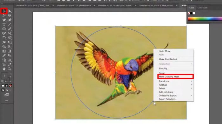This screenshot has height=124, width=222.
Task: Change the screen mode in toolbar
Action: point(7,95)
